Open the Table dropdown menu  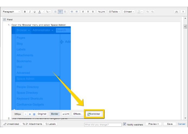(114, 12)
